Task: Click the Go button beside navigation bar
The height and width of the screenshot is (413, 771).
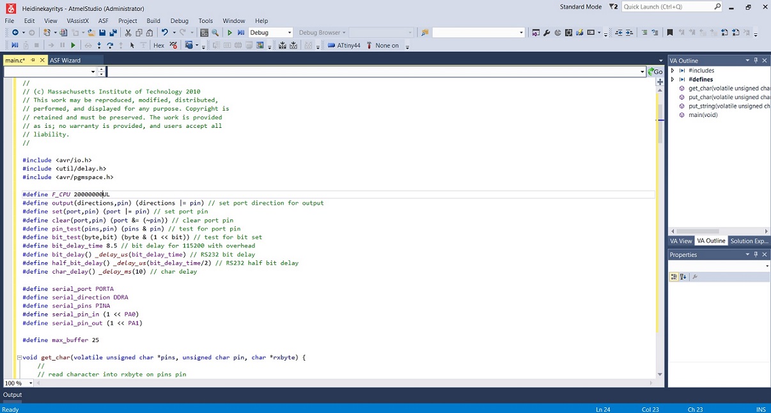Action: (x=655, y=72)
